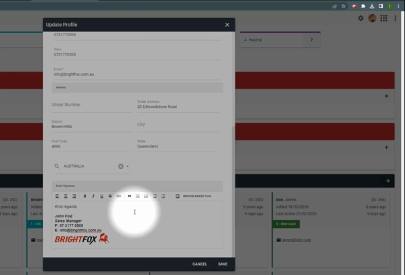The width and height of the screenshot is (405, 275).
Task: Align signature text left
Action: click(58, 196)
